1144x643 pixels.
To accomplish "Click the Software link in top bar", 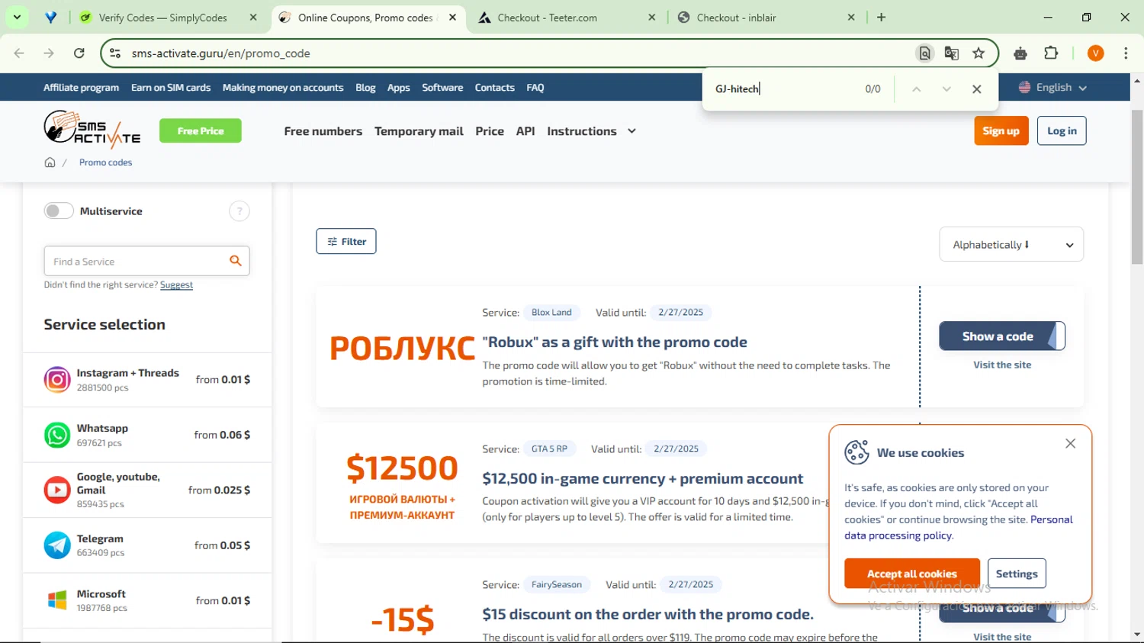I will 442,88.
